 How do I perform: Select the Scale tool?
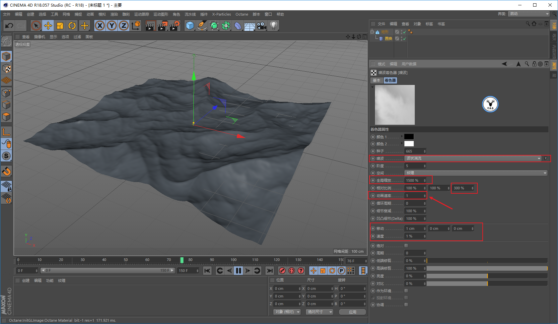click(x=60, y=26)
